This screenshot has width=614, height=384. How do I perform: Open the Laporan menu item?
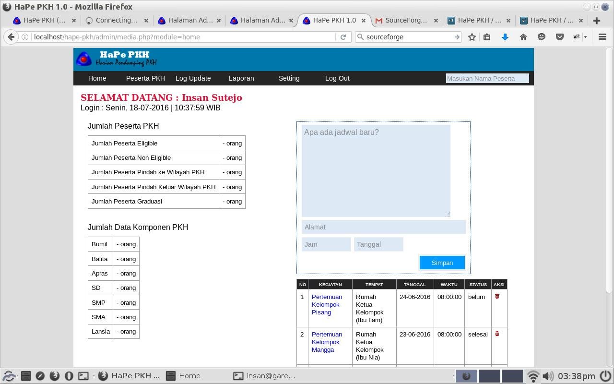[x=241, y=78]
